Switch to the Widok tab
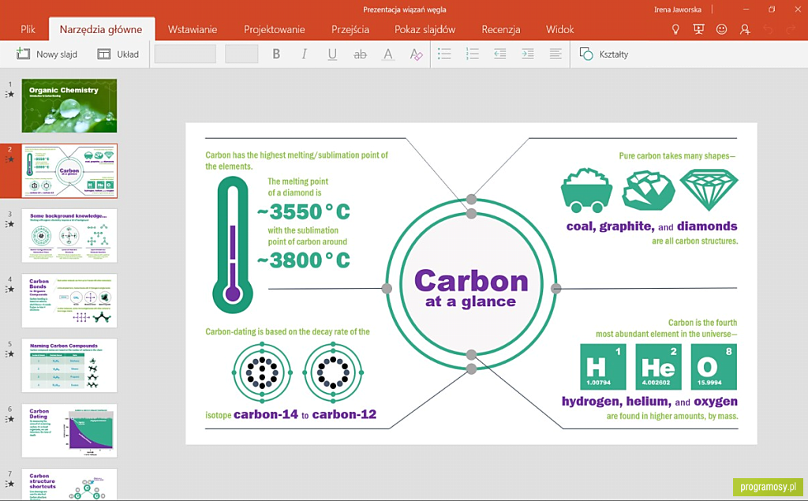Viewport: 808px width, 501px height. coord(559,29)
